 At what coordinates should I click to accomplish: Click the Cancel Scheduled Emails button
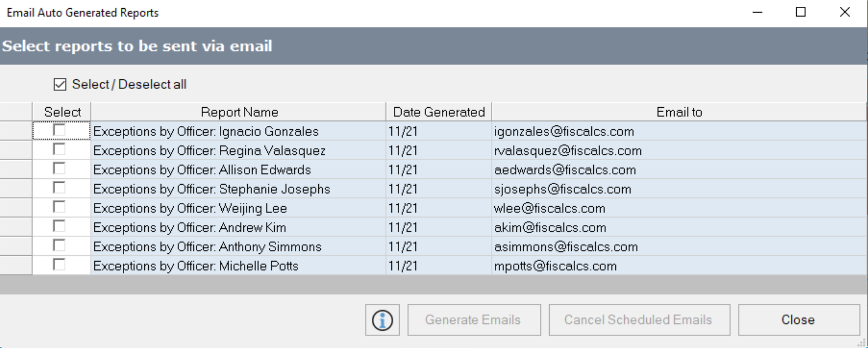[x=639, y=320]
